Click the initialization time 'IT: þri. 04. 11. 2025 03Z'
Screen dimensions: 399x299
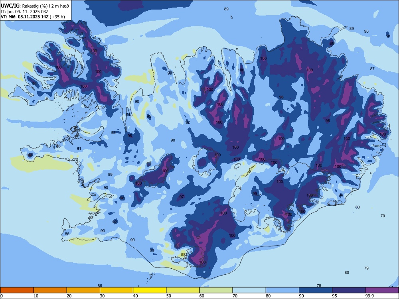[25, 12]
